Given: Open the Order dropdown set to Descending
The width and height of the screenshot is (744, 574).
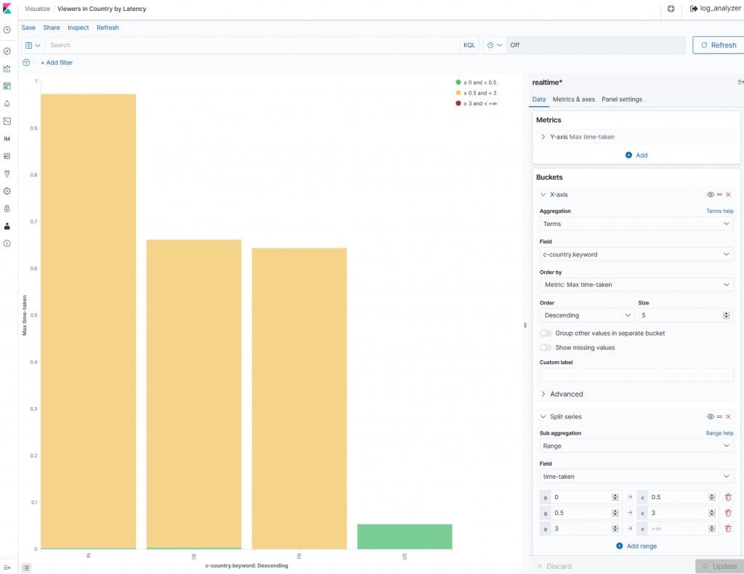Looking at the screenshot, I should click(587, 315).
